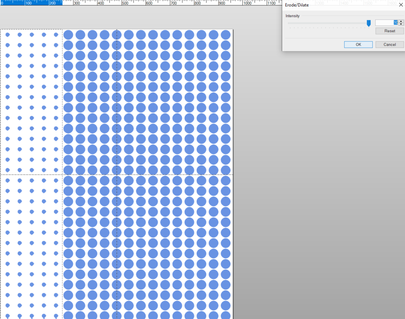Click the top-right large blue circle
The image size is (405, 319).
225,35
